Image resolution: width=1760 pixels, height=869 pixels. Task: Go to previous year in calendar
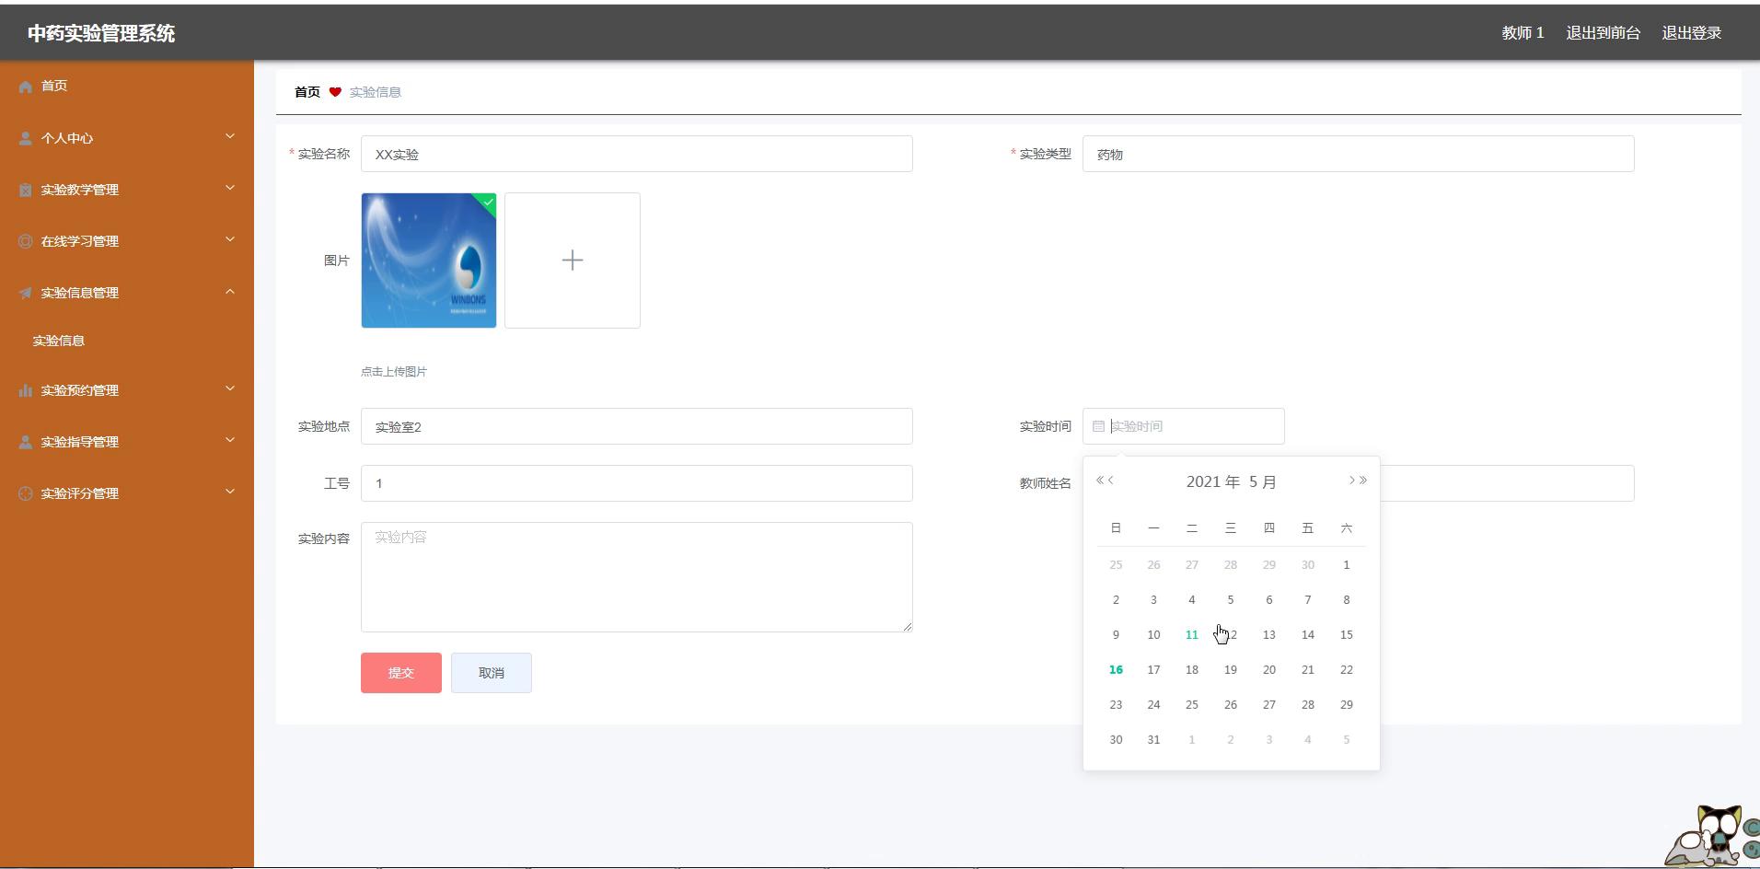(1099, 481)
